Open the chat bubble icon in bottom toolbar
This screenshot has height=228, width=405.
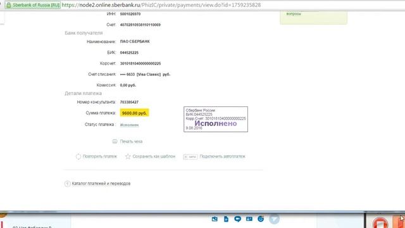(x=238, y=219)
